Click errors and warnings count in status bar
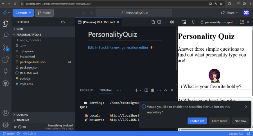The image size is (253, 136). pyautogui.click(x=30, y=133)
